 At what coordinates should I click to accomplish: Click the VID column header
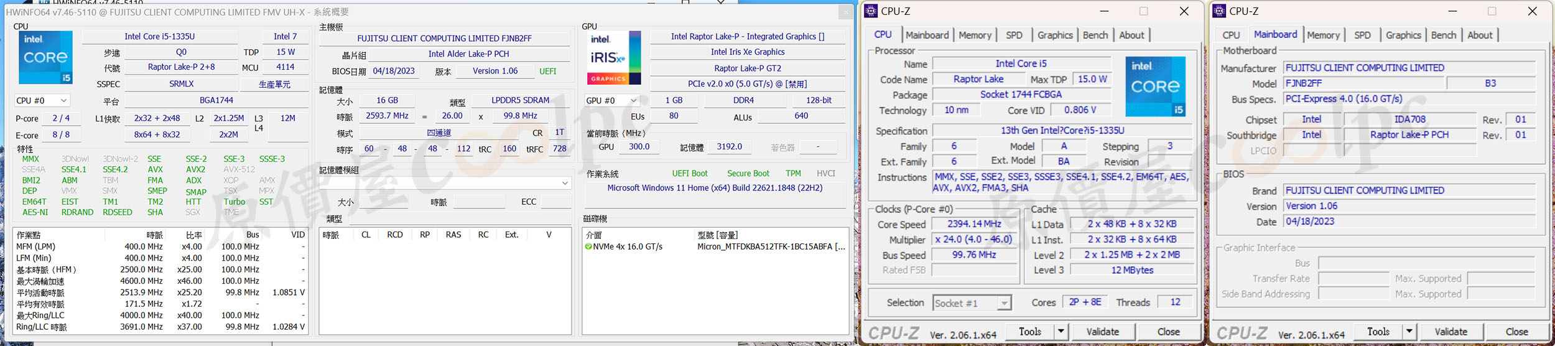[297, 235]
